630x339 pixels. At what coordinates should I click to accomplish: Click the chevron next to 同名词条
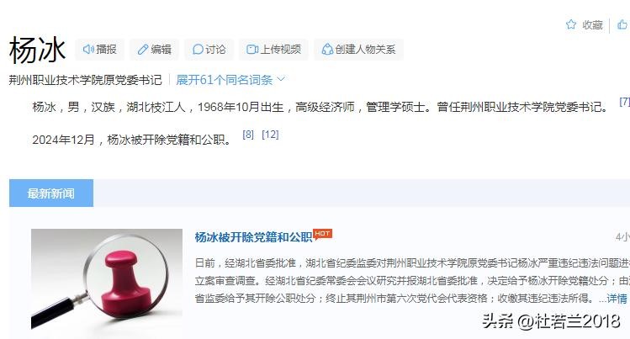pyautogui.click(x=281, y=79)
